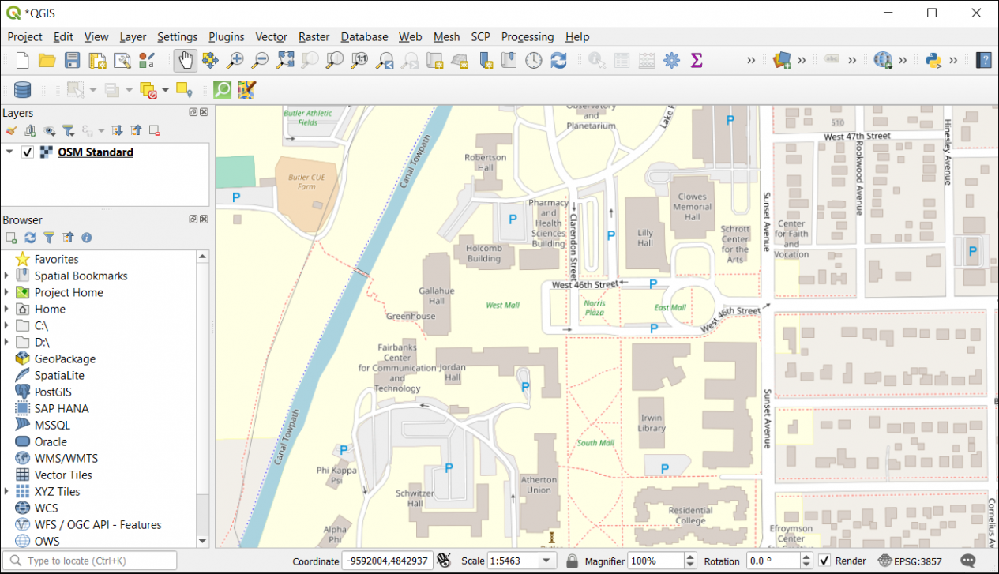Open the Processing menu
This screenshot has height=574, width=999.
pos(528,36)
